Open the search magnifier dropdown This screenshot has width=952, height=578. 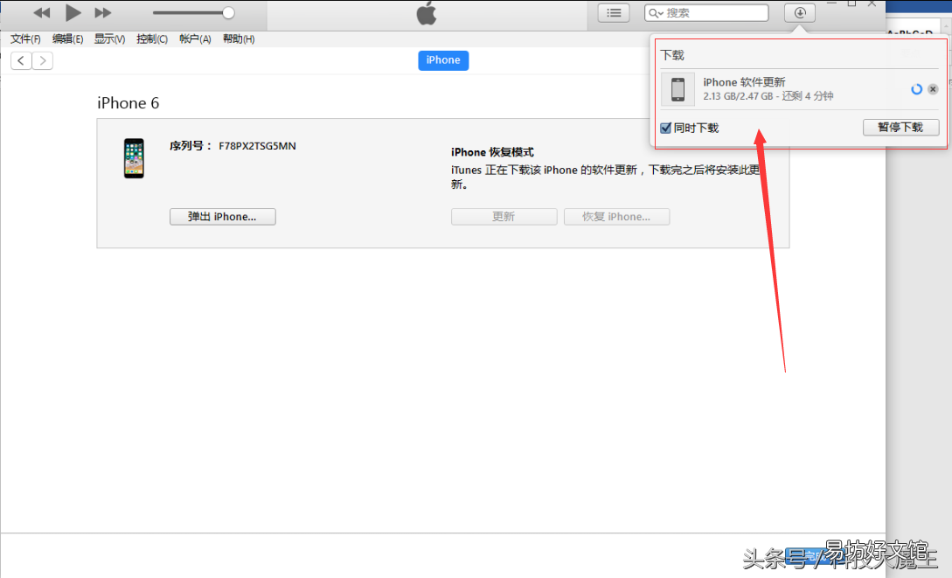[656, 13]
